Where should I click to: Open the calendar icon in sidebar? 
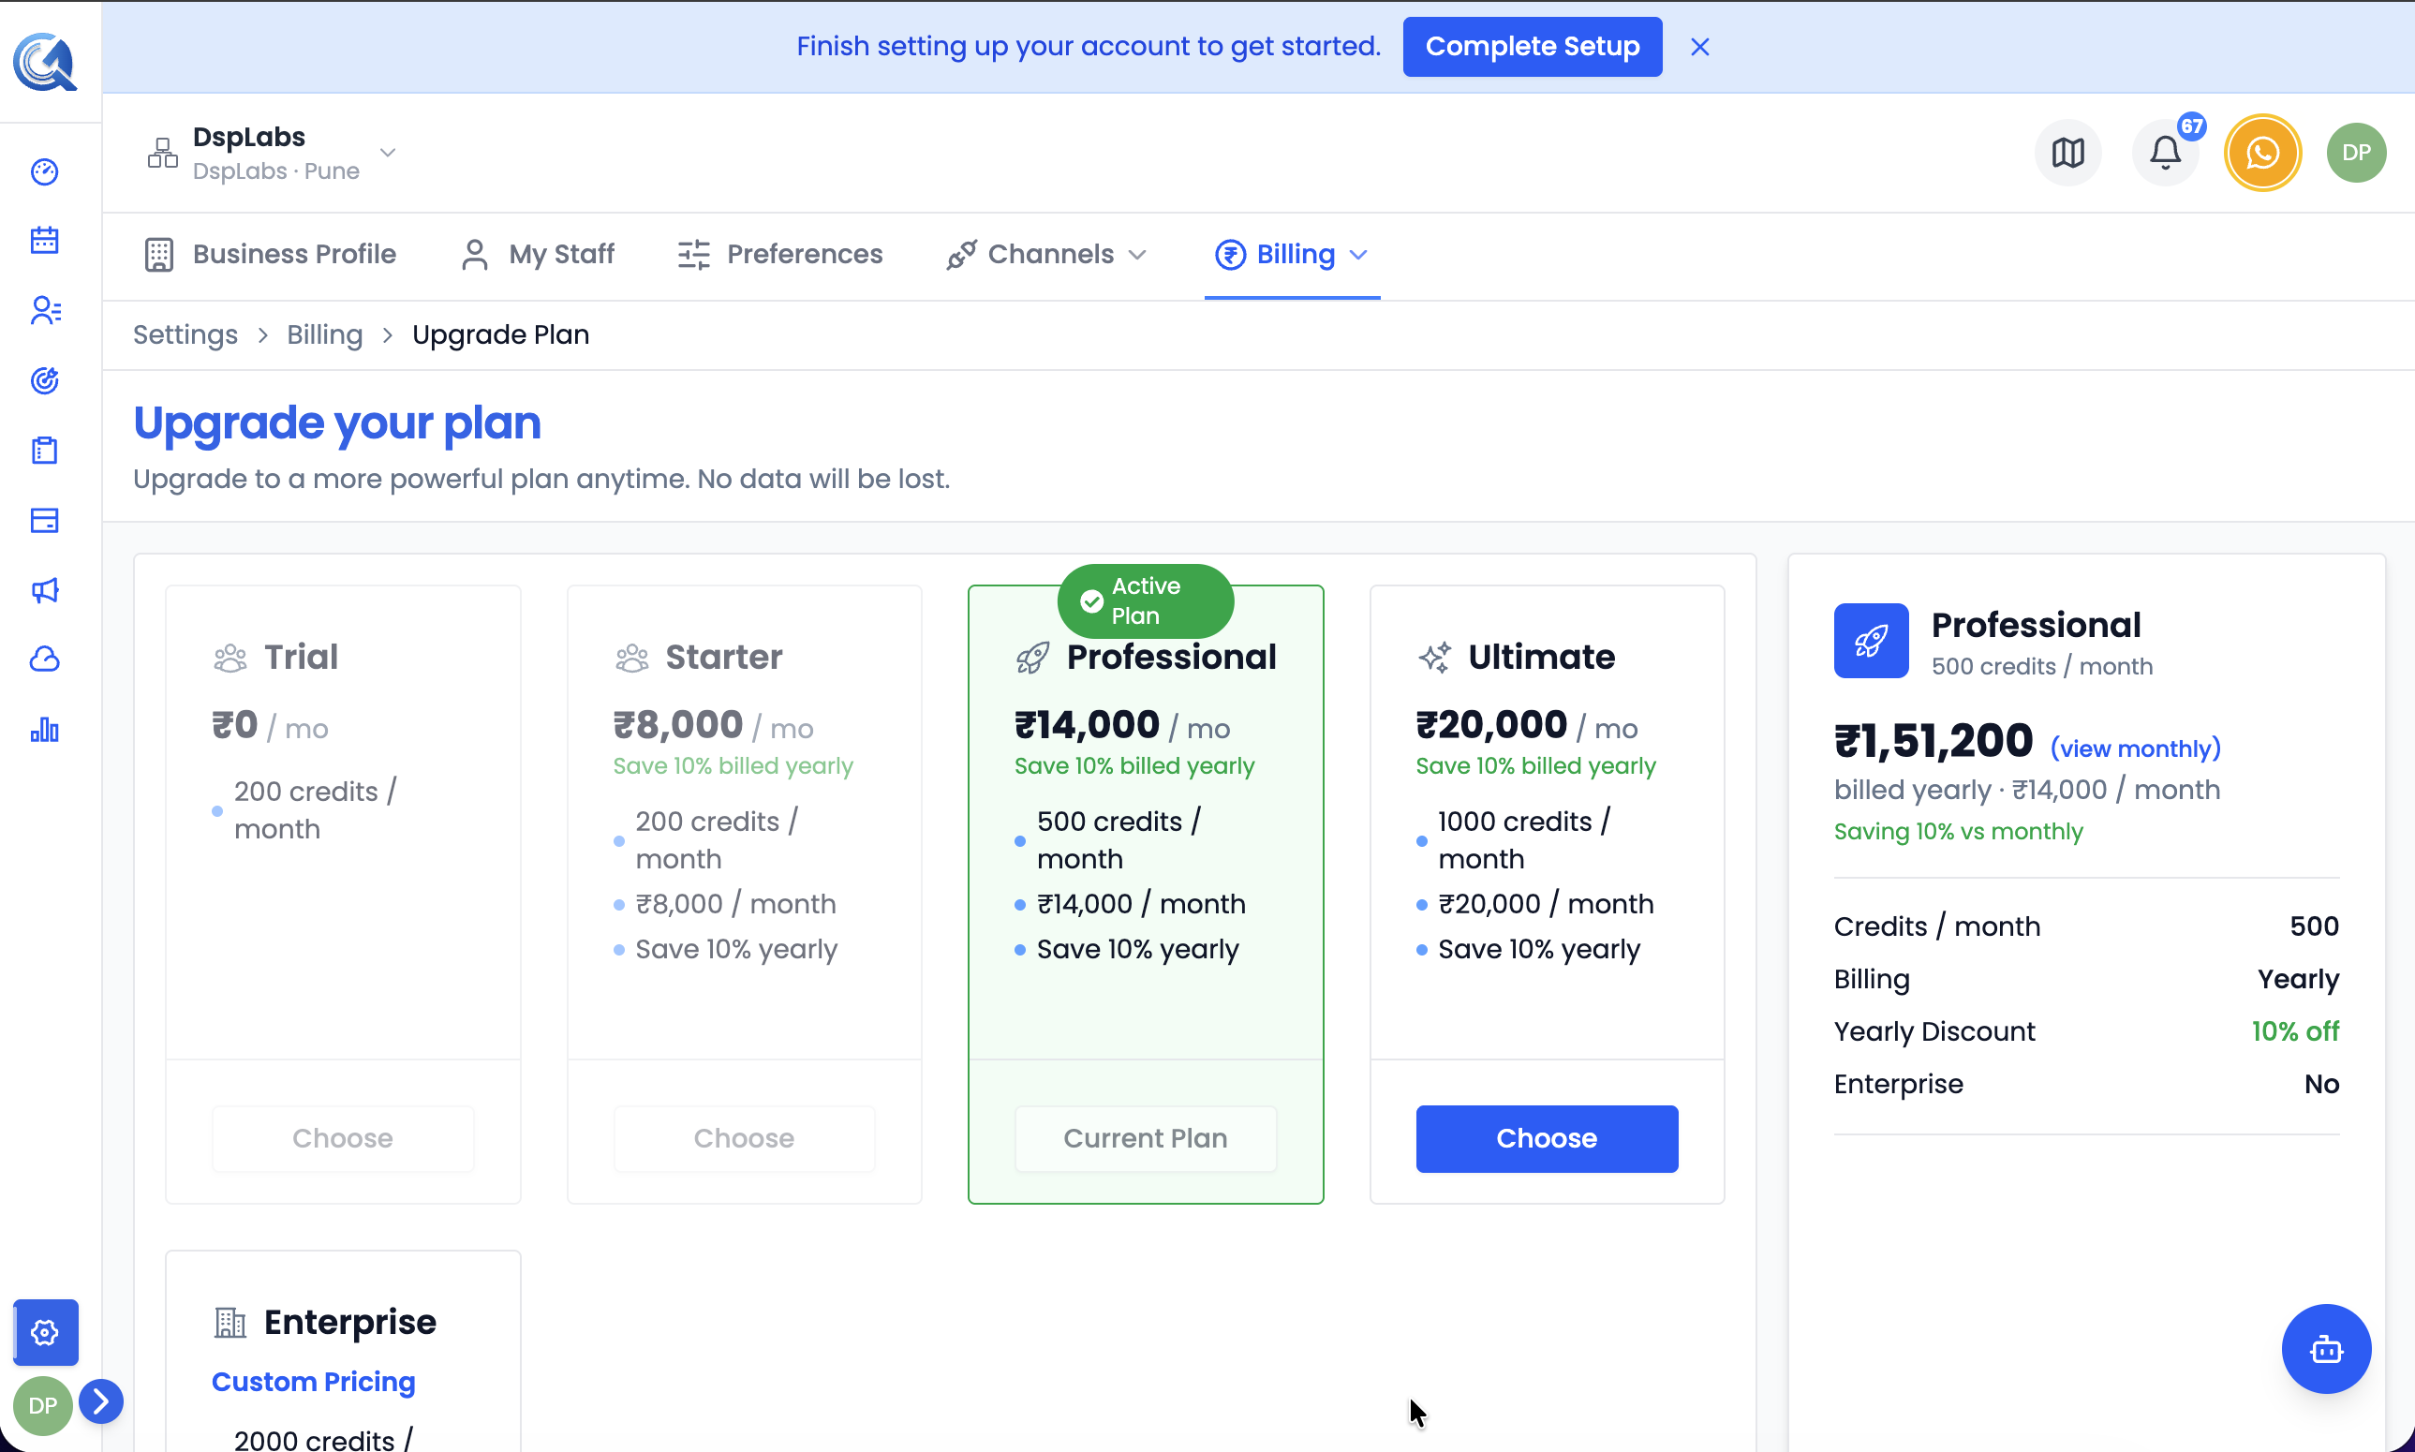tap(45, 241)
